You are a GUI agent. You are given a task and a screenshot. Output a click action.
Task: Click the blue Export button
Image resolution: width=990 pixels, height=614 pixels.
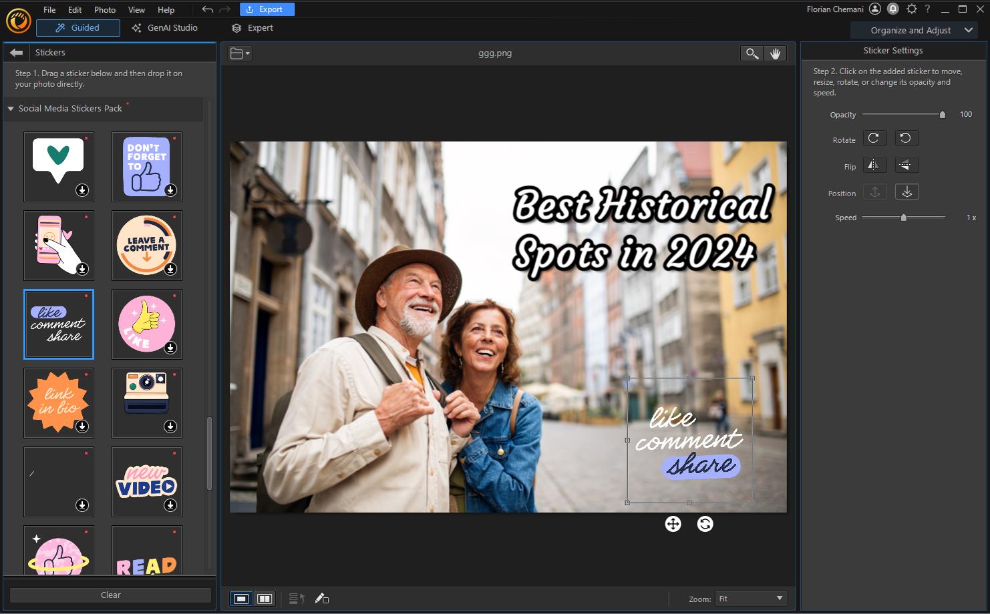click(267, 9)
